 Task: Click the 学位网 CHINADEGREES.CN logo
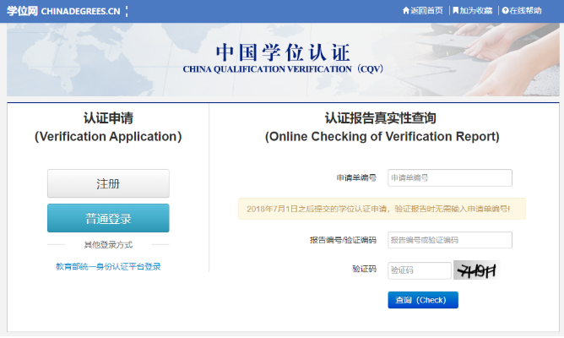(x=63, y=11)
